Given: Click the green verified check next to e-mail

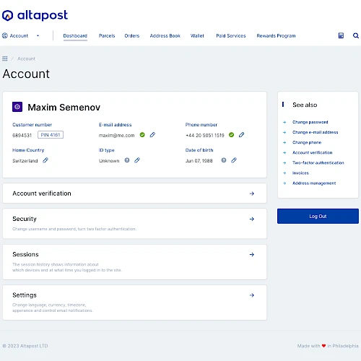Looking at the screenshot, I should 142,135.
